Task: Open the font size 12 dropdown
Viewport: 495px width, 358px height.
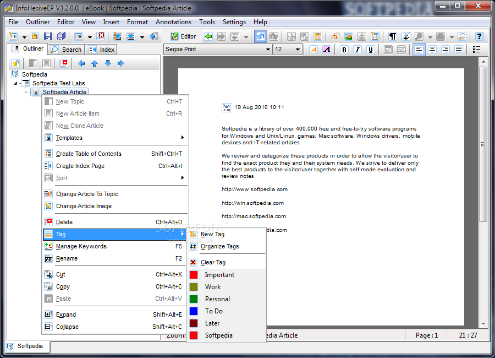Action: (x=298, y=50)
